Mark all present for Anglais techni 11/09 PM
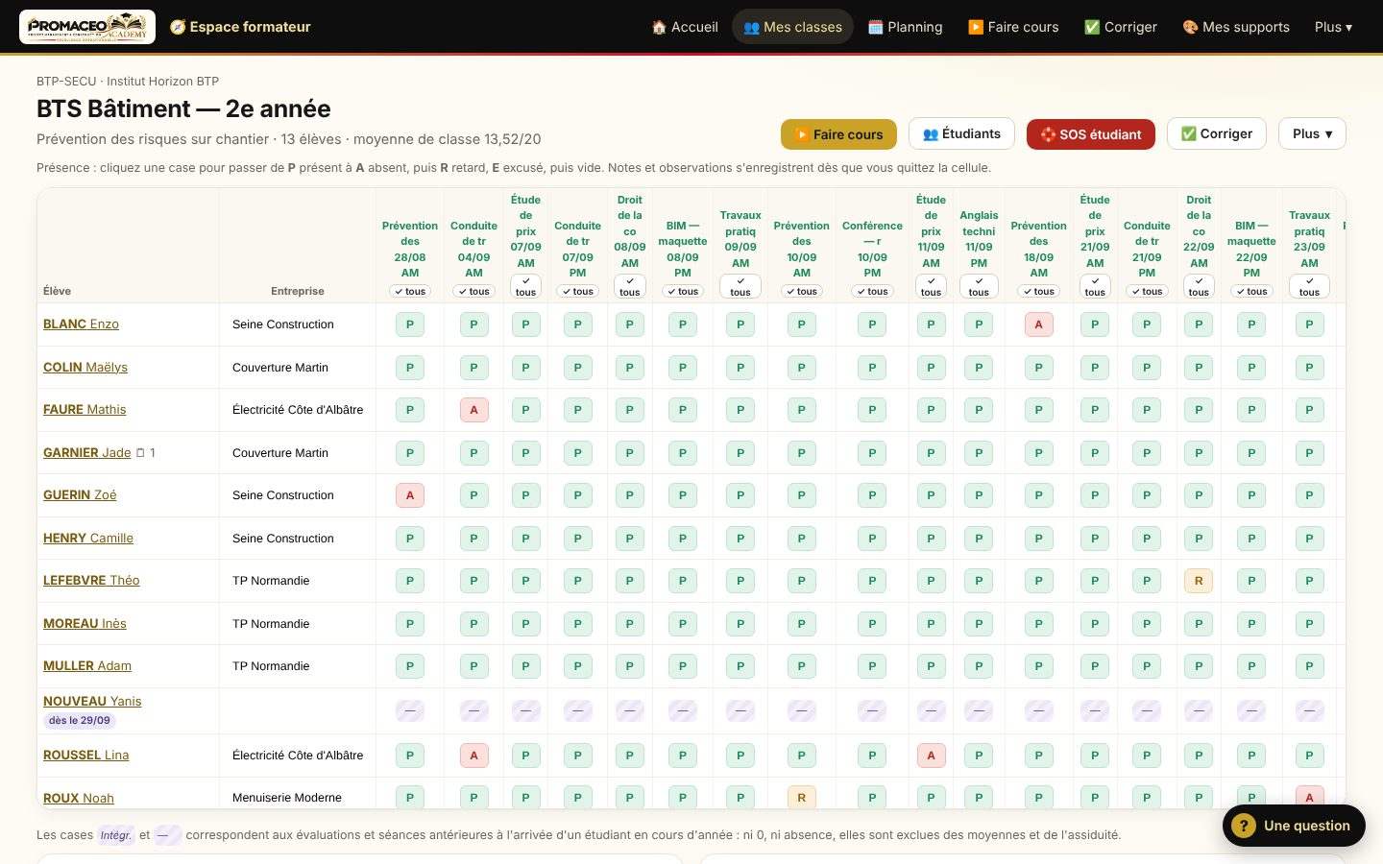Viewport: 1383px width, 864px height. (979, 286)
